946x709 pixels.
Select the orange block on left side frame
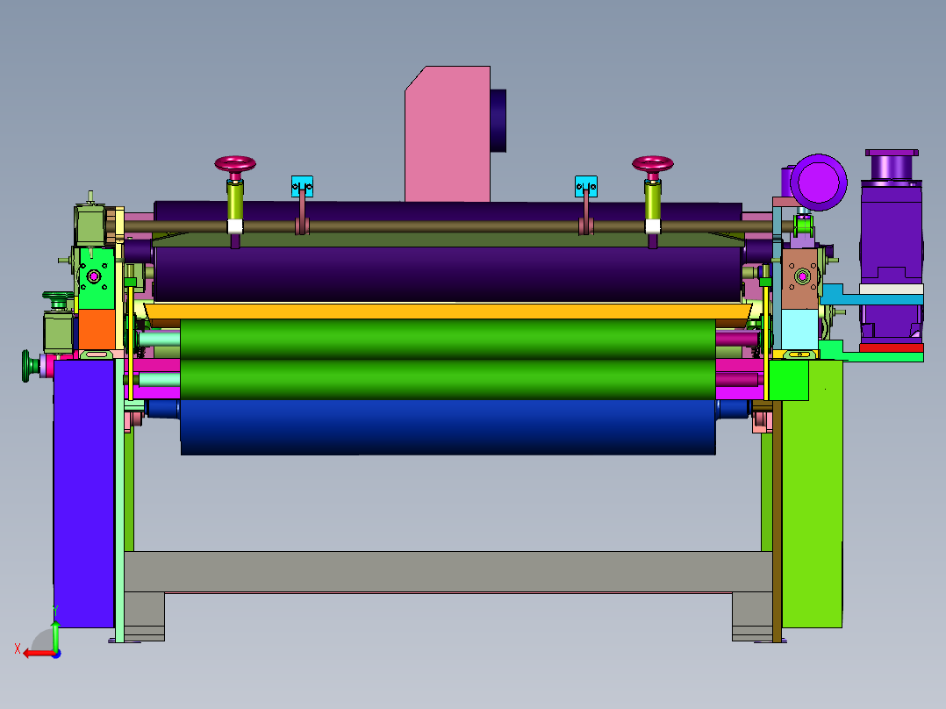pyautogui.click(x=97, y=329)
